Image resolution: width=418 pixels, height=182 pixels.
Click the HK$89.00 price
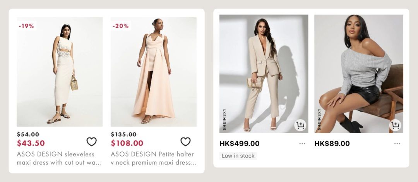332,144
